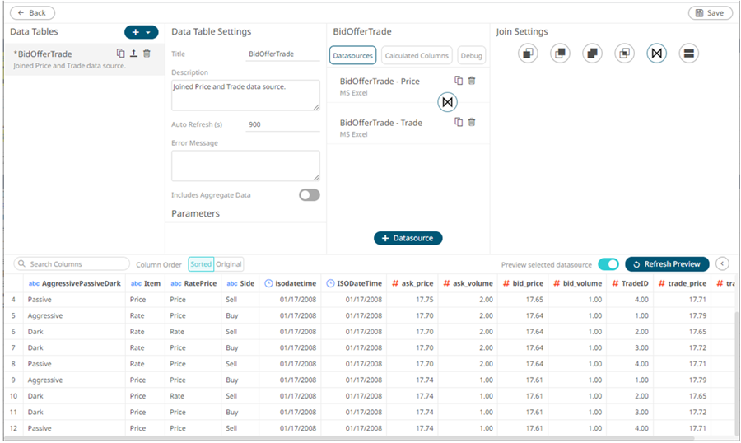
Task: Delete the BidOfferTrade - Trade datasource
Action: click(472, 122)
